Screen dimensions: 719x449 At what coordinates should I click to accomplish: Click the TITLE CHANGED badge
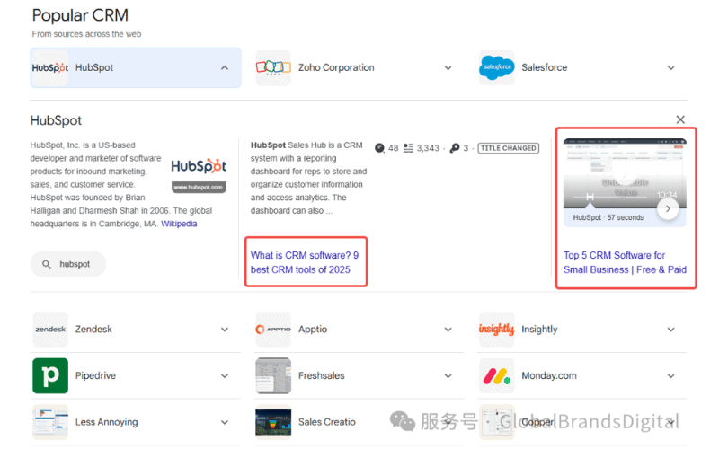click(508, 148)
